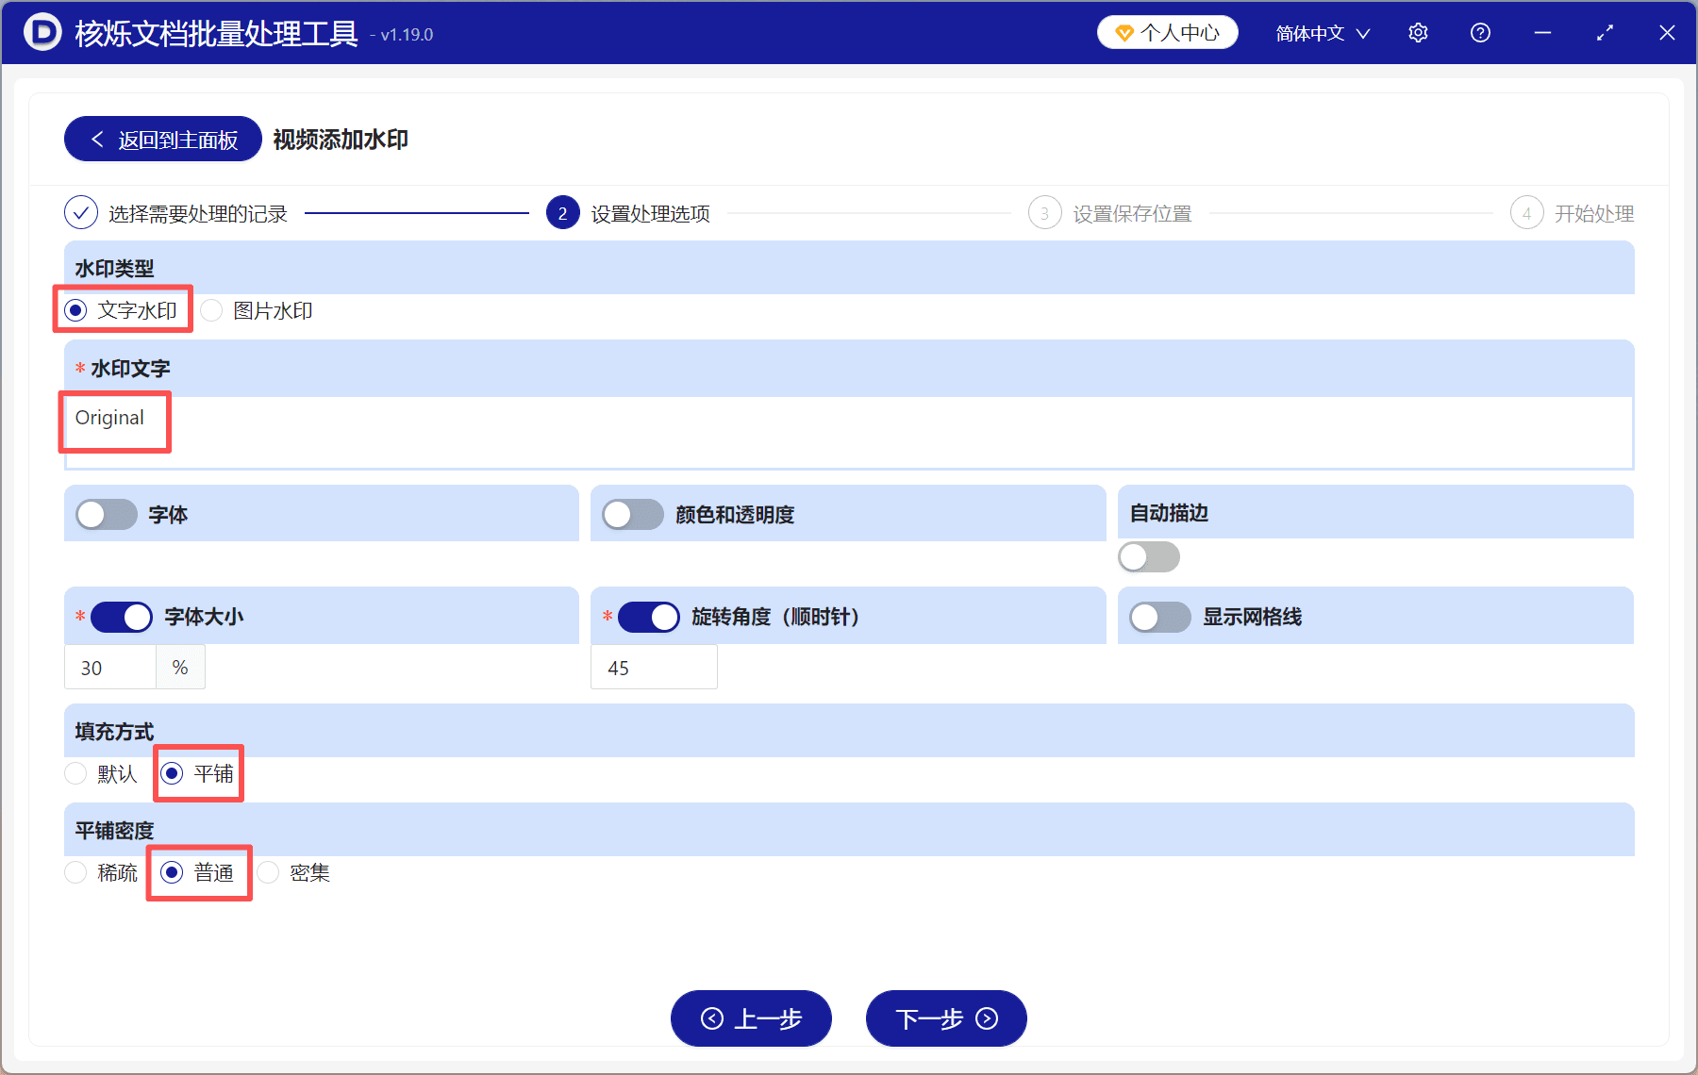Screen dimensions: 1698x1075
Task: Click the 上一步 previous button
Action: click(x=751, y=1018)
